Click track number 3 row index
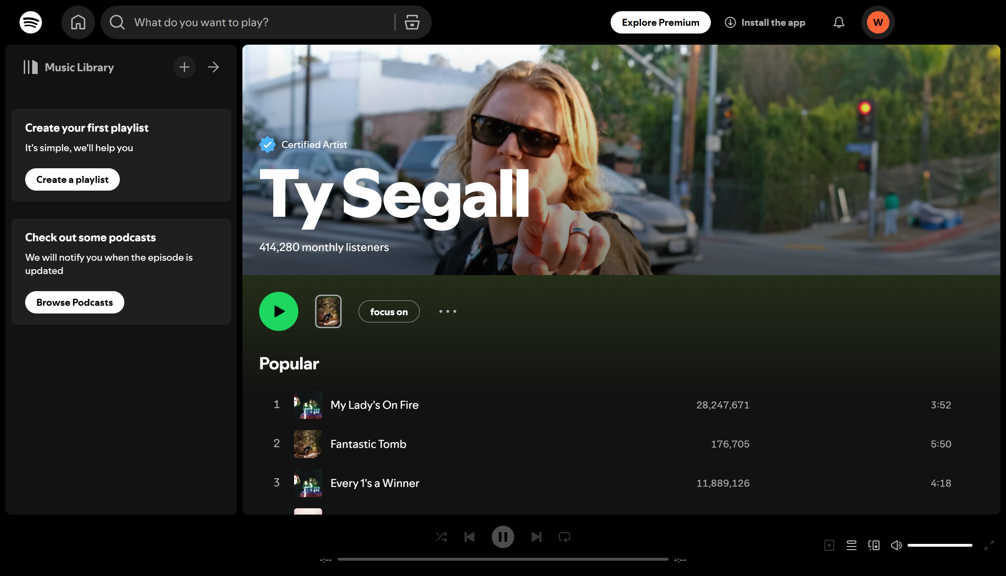 (277, 483)
